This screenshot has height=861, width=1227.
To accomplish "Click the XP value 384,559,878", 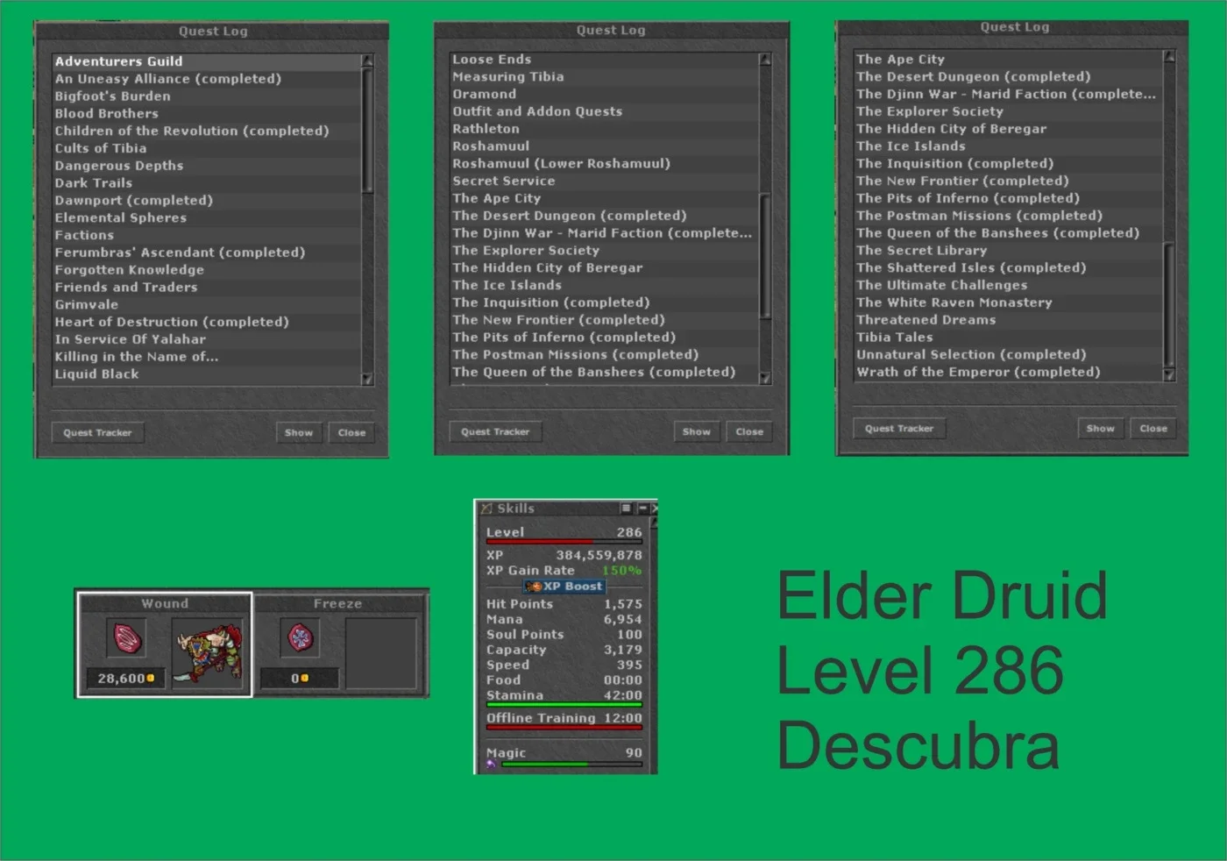I will coord(599,555).
